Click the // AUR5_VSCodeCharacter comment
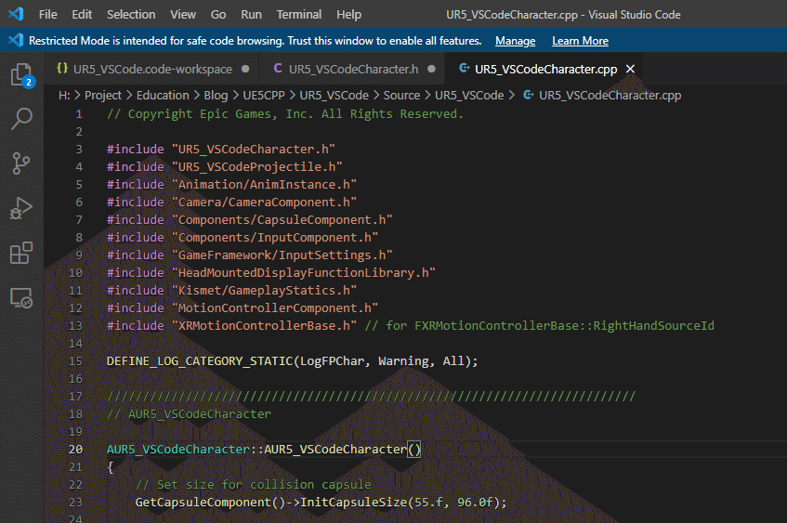Viewport: 787px width, 523px height. coord(189,414)
